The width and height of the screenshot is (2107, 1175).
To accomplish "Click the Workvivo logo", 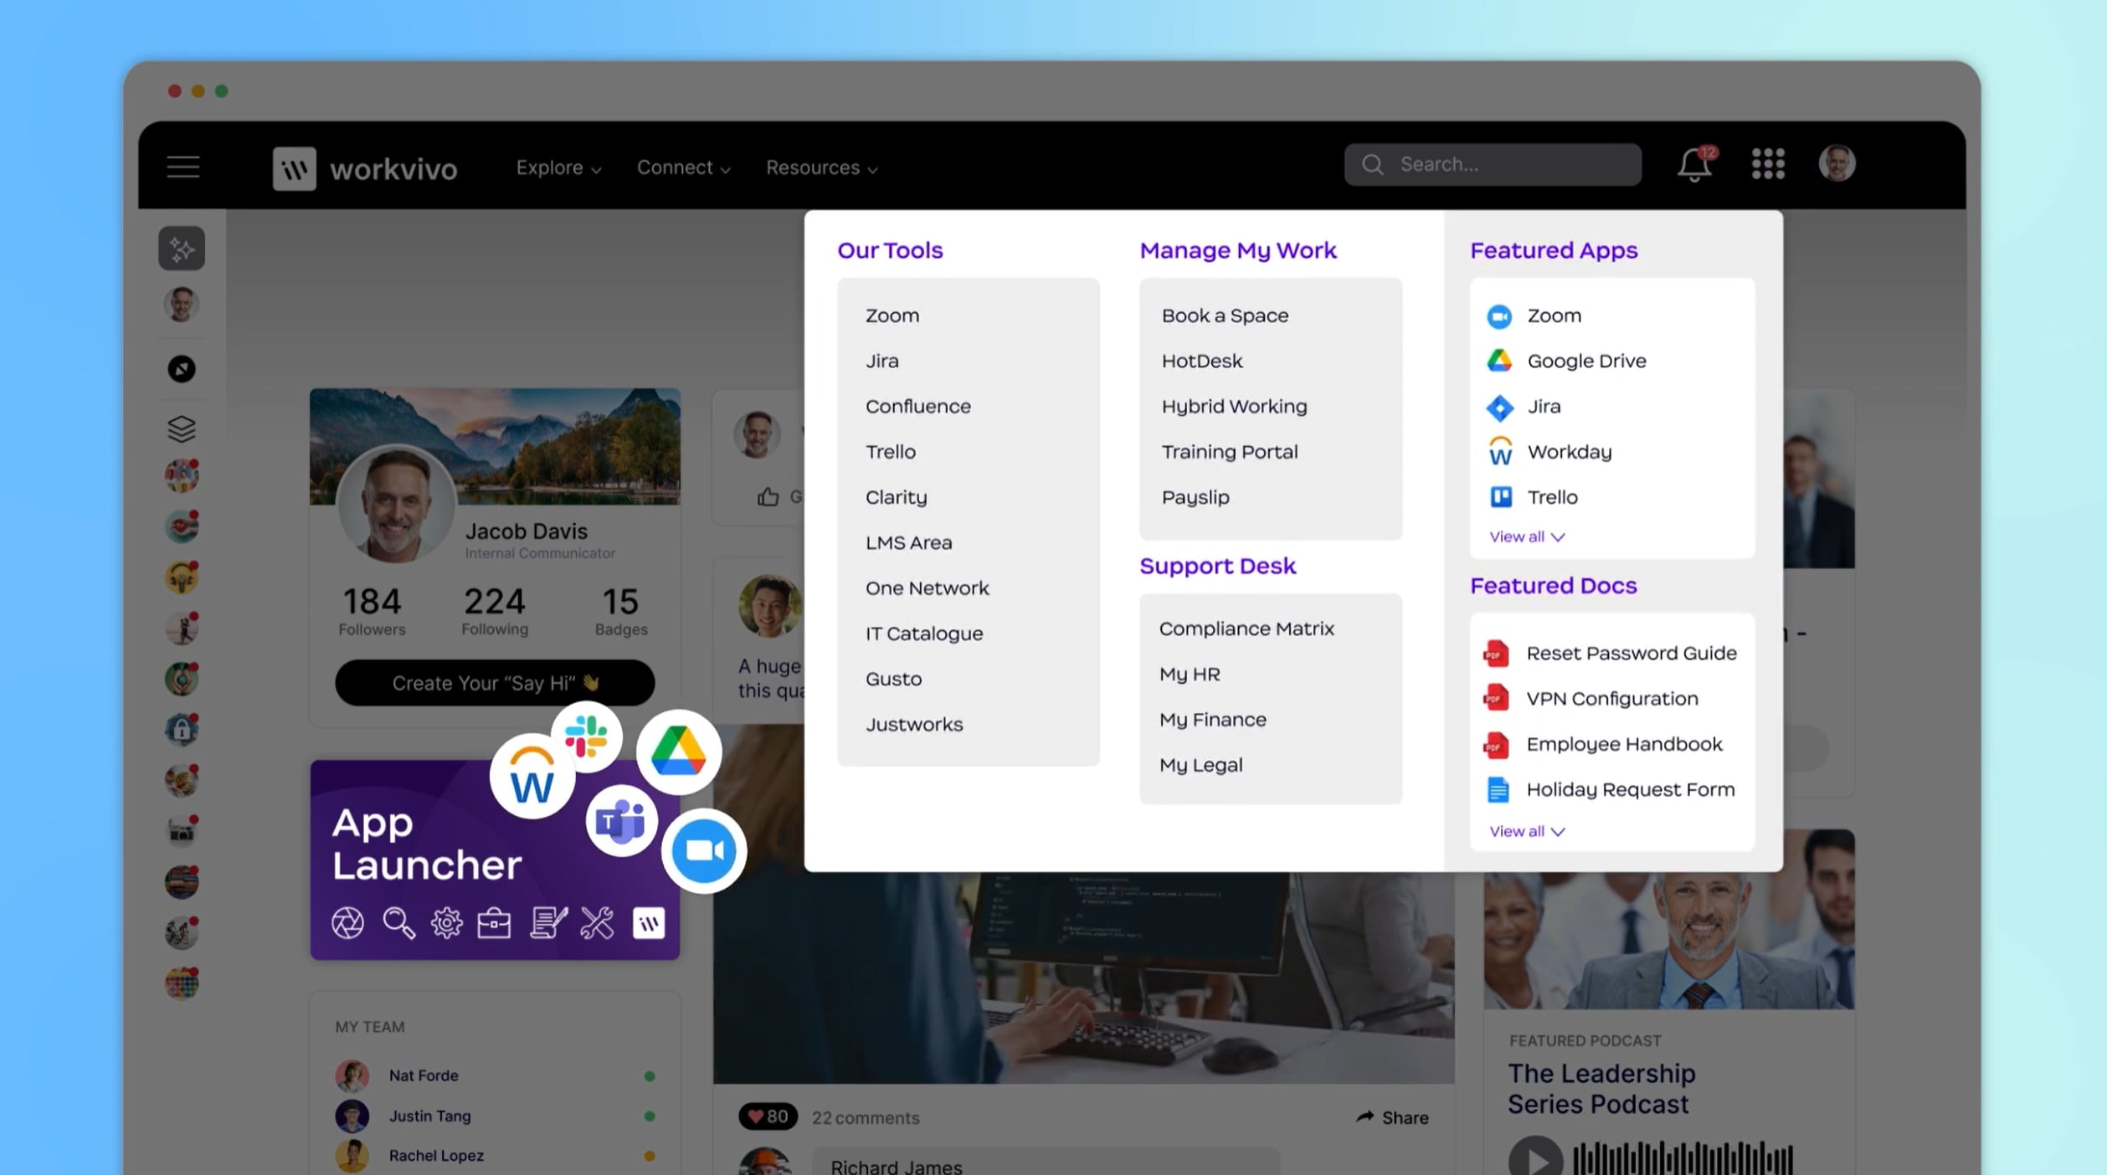I will (365, 168).
